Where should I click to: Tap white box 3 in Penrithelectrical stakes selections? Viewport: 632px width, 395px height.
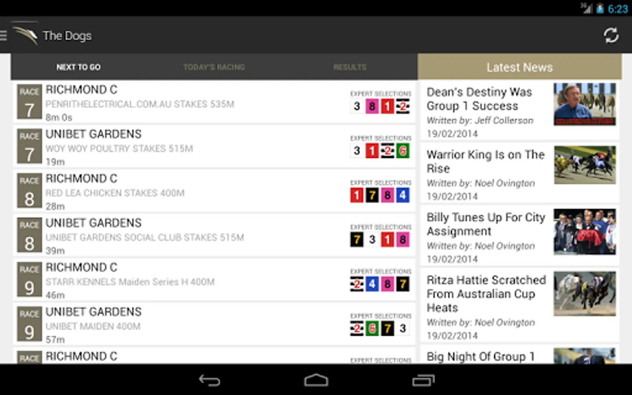(x=357, y=106)
